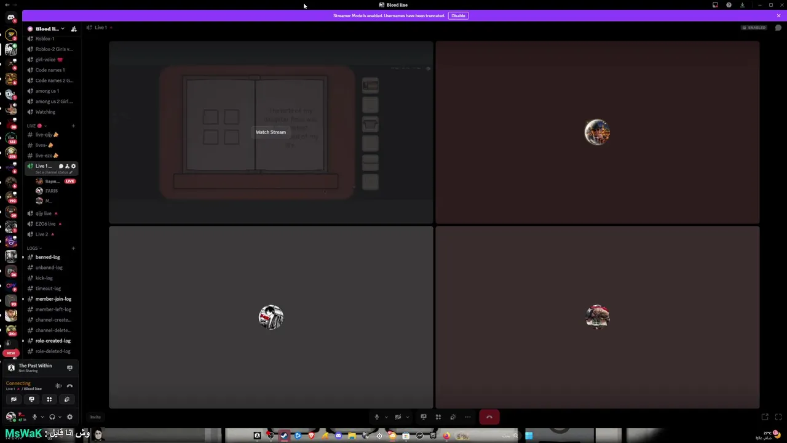This screenshot has width=787, height=443.
Task: Create invite for Live 1 channel
Action: click(x=67, y=166)
